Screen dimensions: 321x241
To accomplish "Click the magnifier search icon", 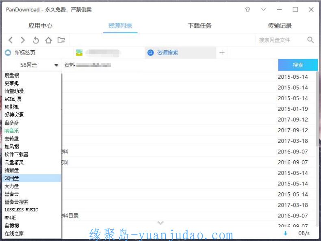I will click(310, 40).
